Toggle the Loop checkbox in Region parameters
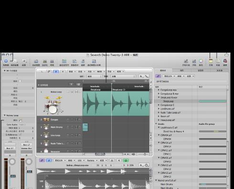Viewport: 234px width, 189px height. (x=20, y=81)
